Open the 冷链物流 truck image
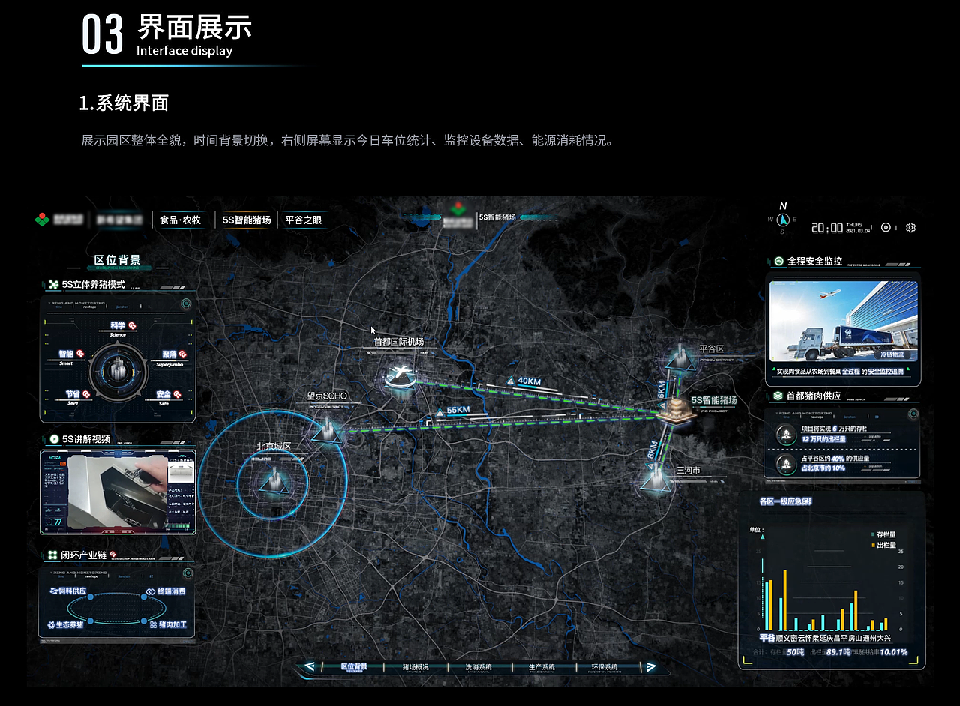Image resolution: width=960 pixels, height=706 pixels. (843, 323)
